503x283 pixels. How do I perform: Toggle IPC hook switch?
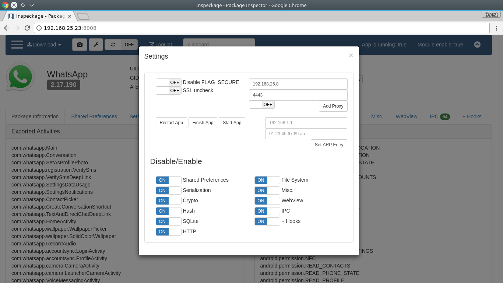click(267, 211)
